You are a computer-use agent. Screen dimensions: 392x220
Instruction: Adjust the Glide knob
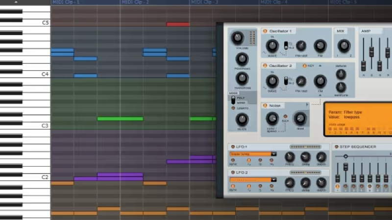point(242,119)
